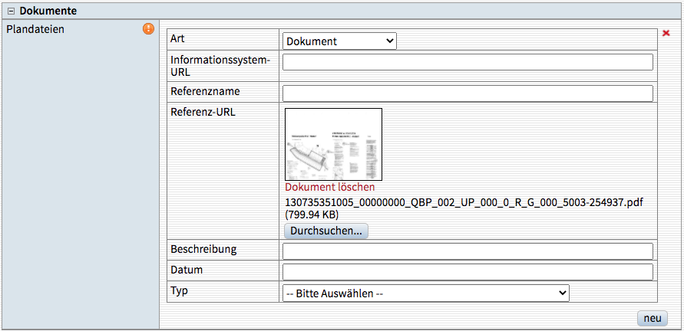This screenshot has width=684, height=331.
Task: Expand the Typ dropdown Bitte Auswählen
Action: (426, 293)
